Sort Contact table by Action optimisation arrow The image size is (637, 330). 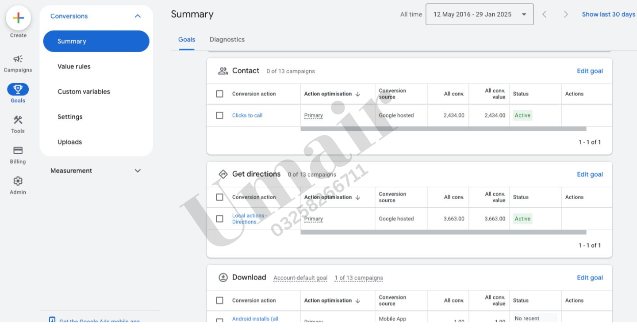(358, 94)
